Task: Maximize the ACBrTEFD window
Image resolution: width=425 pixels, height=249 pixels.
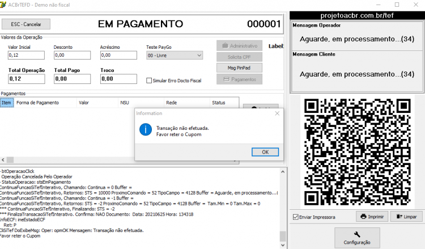Action: pyautogui.click(x=397, y=5)
